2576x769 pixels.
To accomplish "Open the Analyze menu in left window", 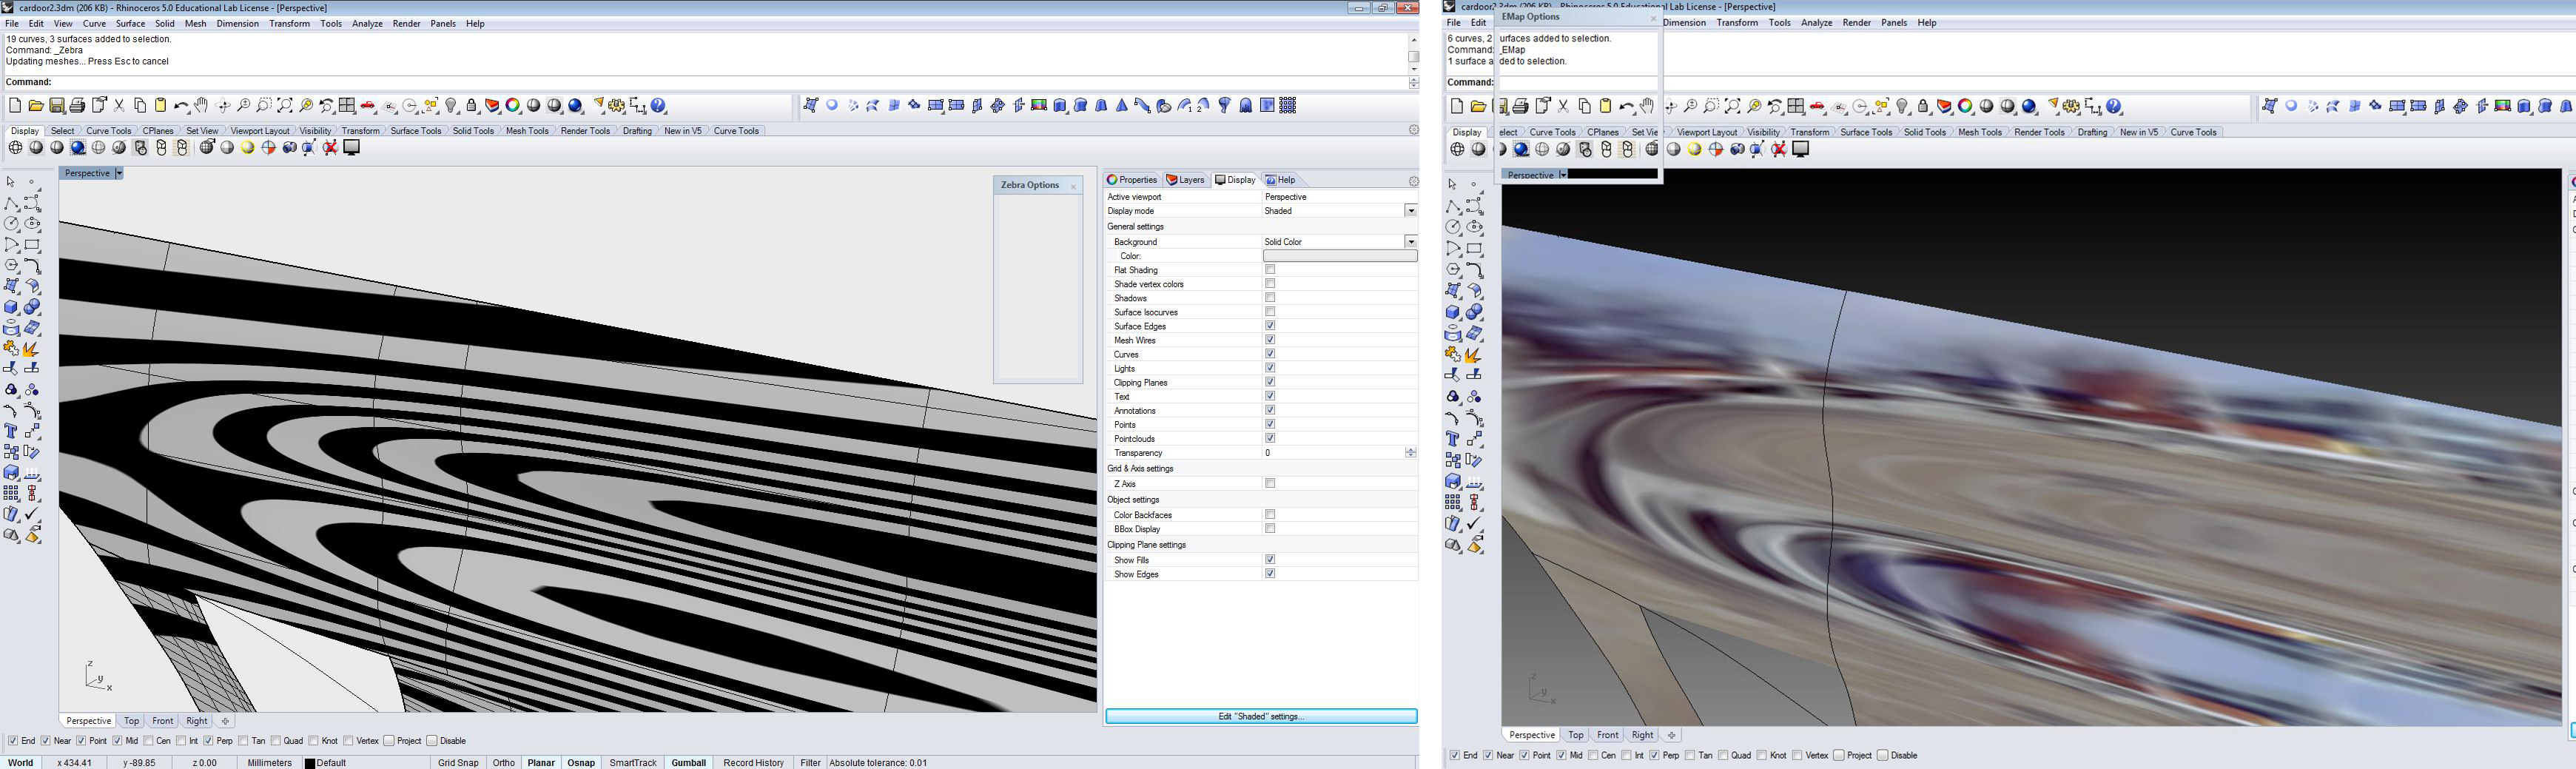I will pyautogui.click(x=367, y=23).
